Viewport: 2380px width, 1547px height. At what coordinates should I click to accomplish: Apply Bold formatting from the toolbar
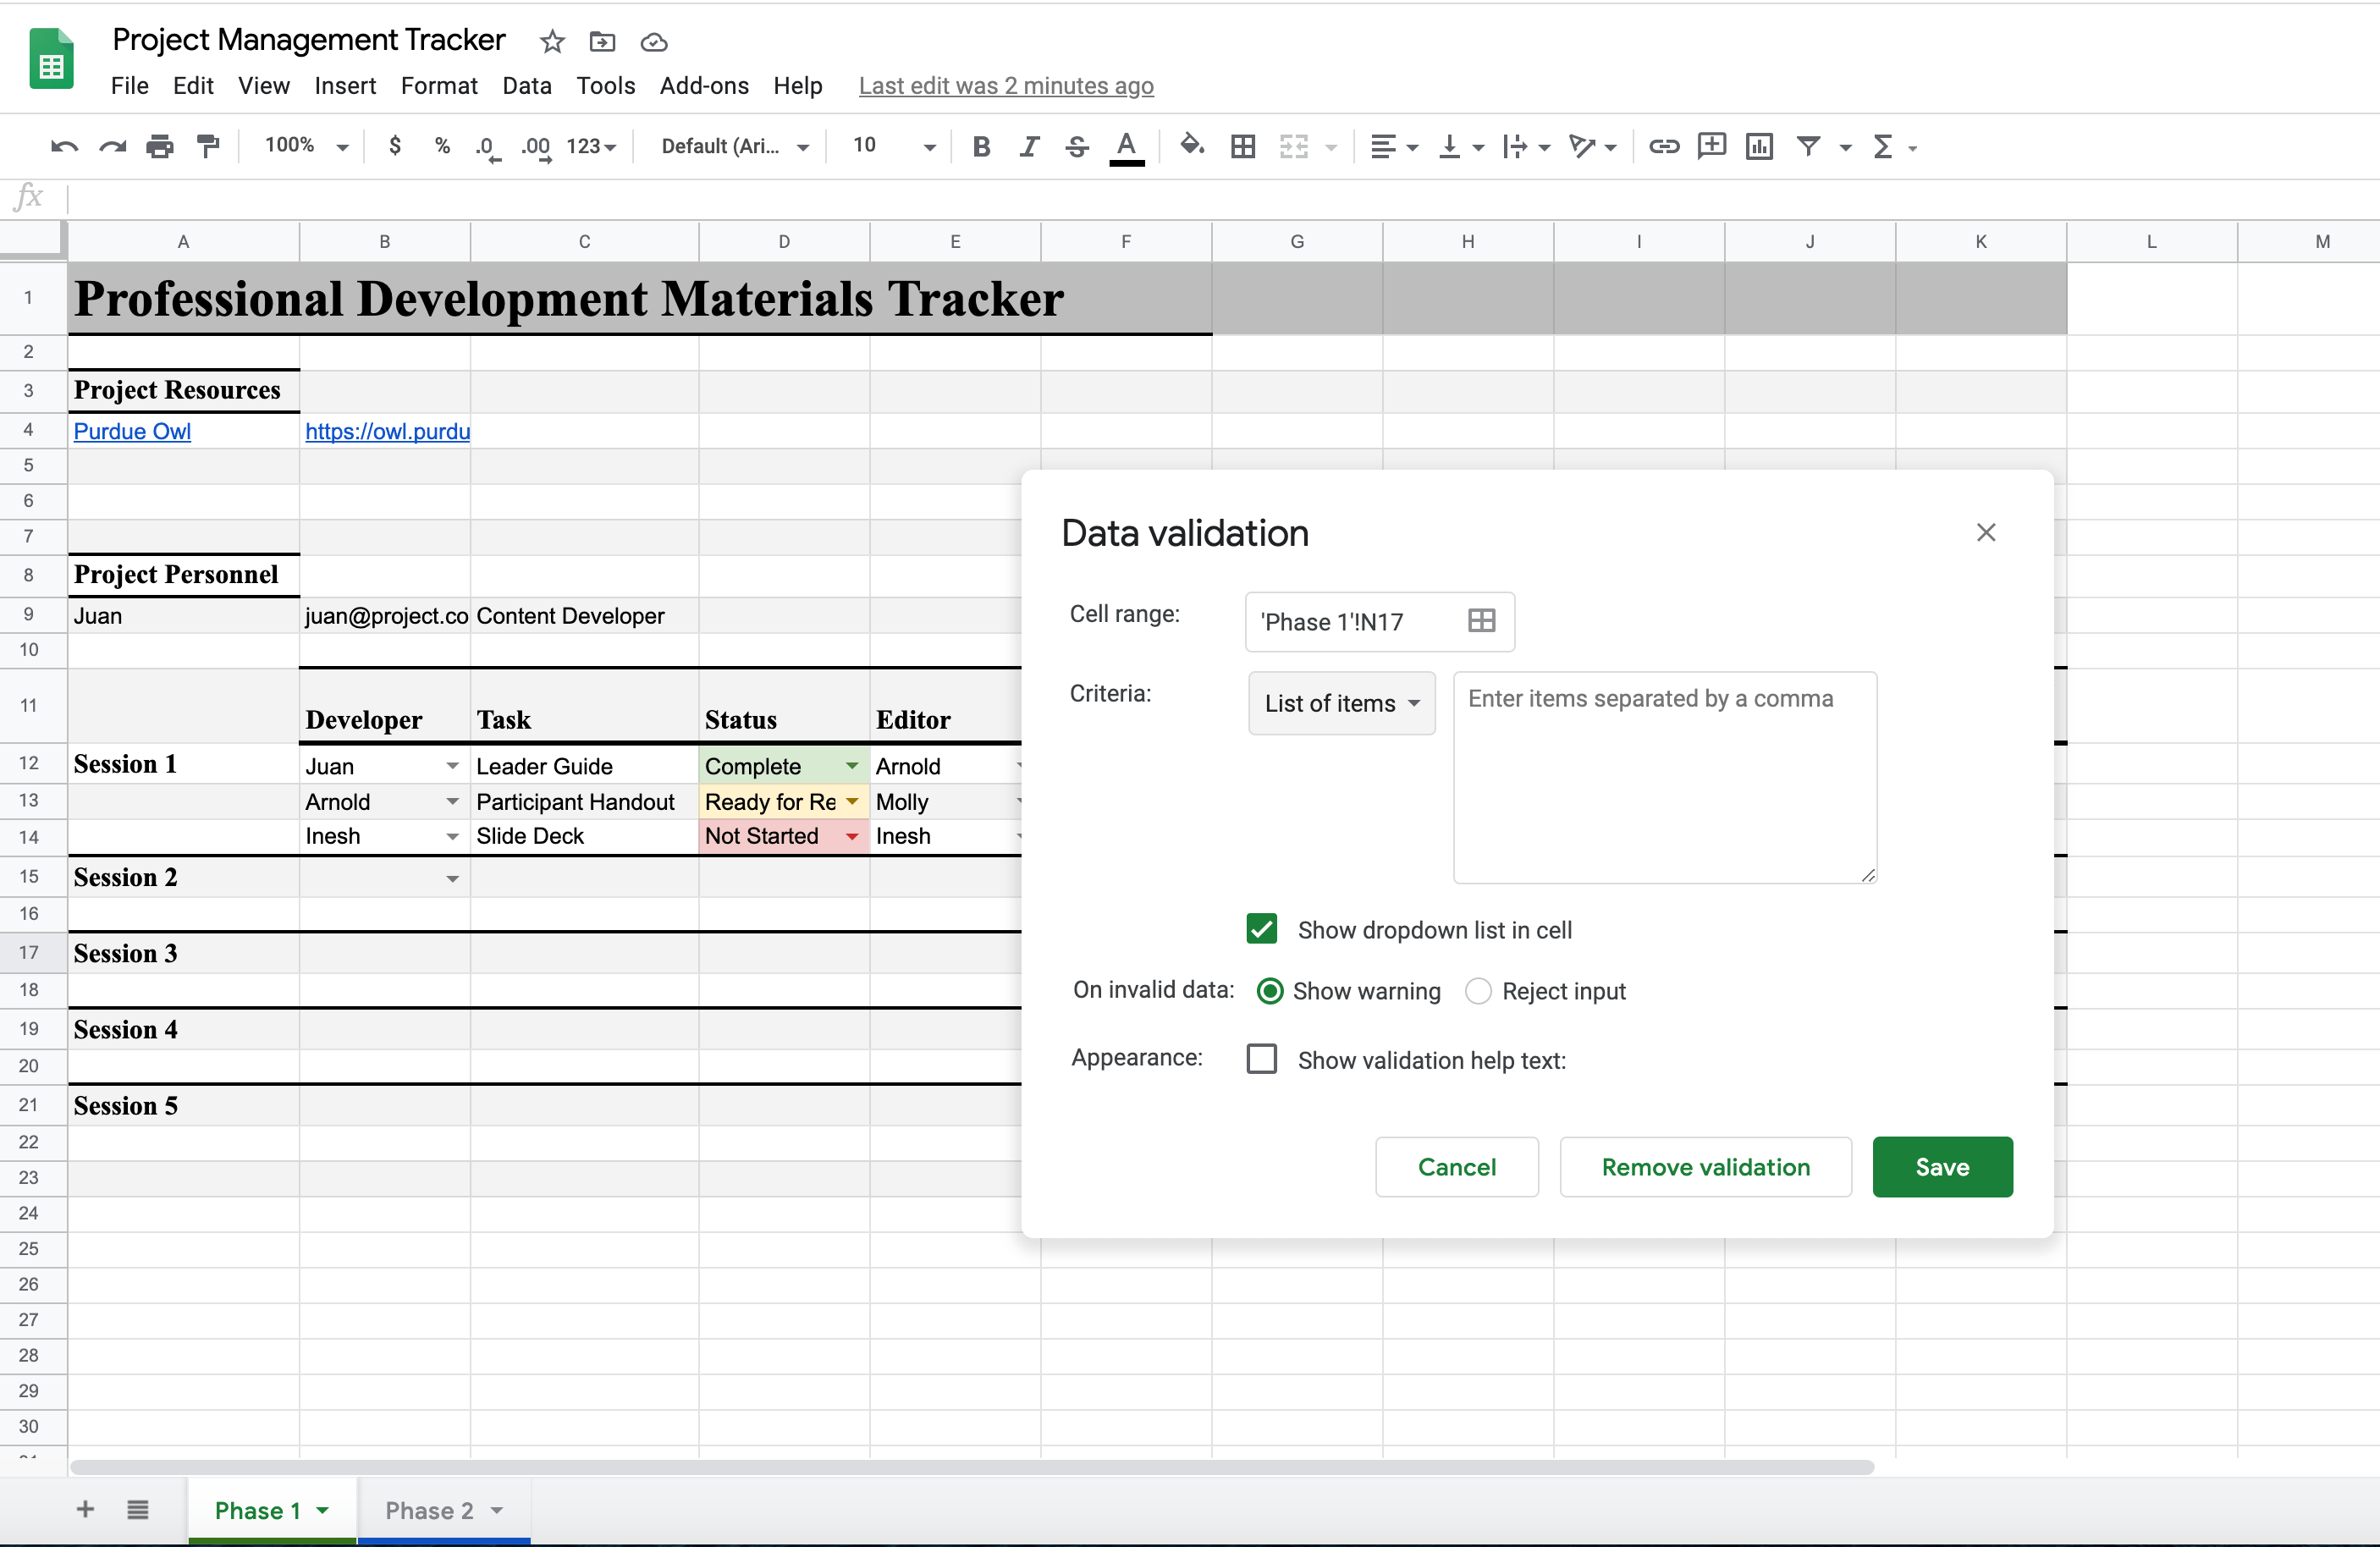981,146
